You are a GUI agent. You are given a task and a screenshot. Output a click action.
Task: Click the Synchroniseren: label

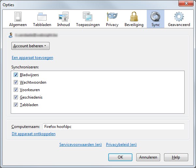[25, 67]
